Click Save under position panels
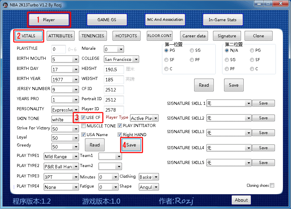The width and height of the screenshot is (291, 209). [234, 85]
